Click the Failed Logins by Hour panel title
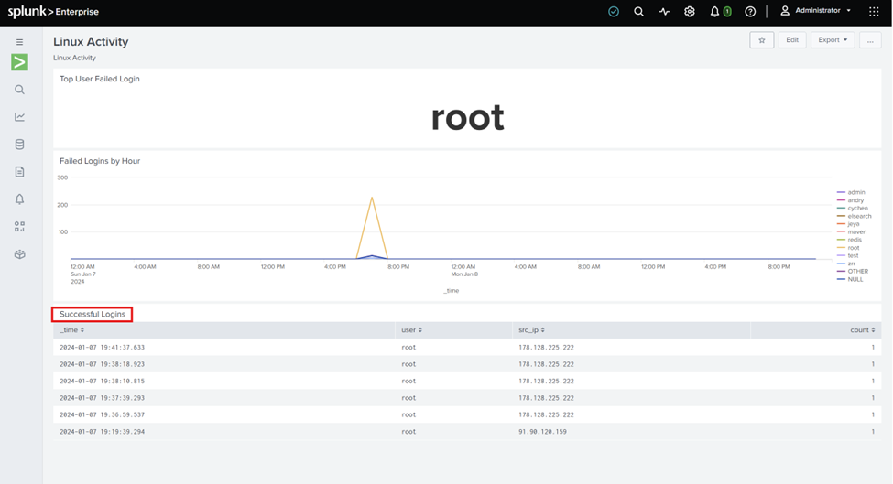This screenshot has height=484, width=893. pos(100,161)
